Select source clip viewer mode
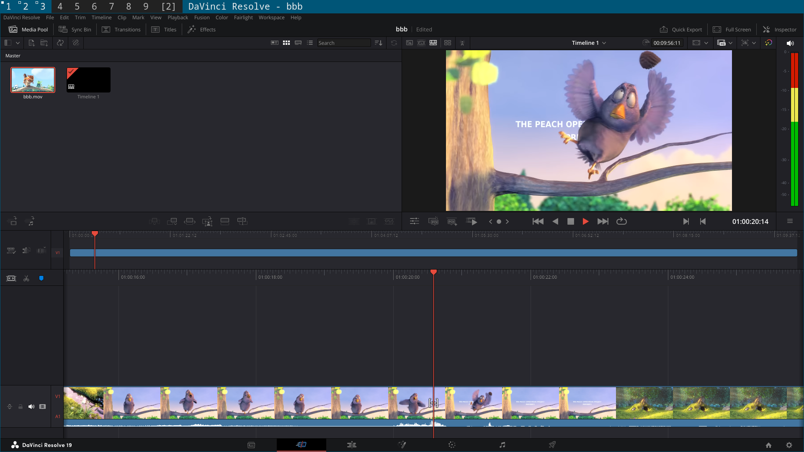Image resolution: width=804 pixels, height=452 pixels. [410, 43]
